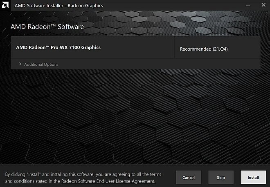Select AMD Radeon Pro WX 7100 Graphics entry
Viewport: 270px width, 187px height.
click(x=58, y=47)
